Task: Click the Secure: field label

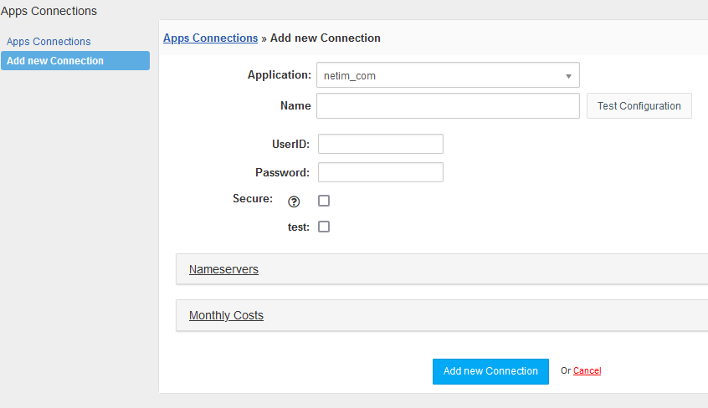Action: tap(253, 199)
